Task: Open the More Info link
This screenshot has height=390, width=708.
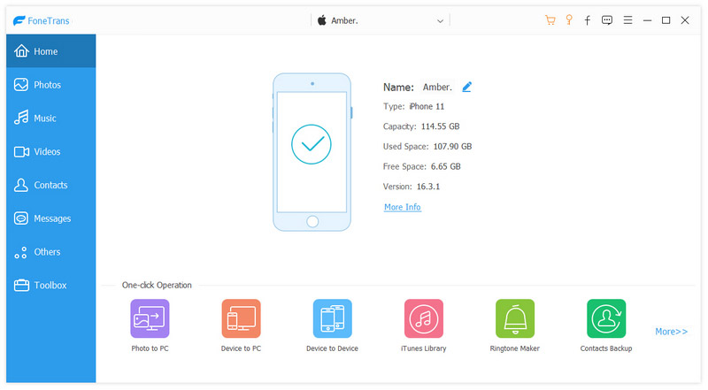Action: [403, 207]
